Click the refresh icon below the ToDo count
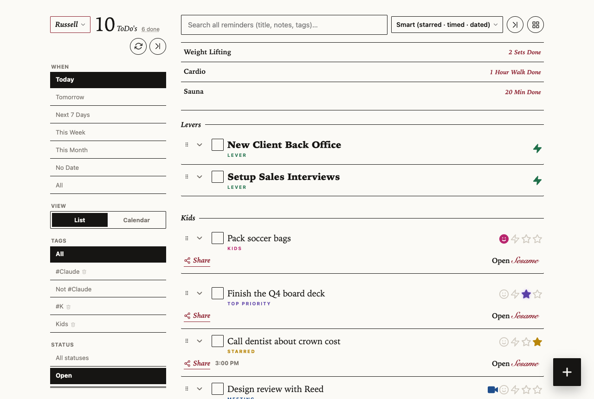The width and height of the screenshot is (594, 399). [x=138, y=46]
